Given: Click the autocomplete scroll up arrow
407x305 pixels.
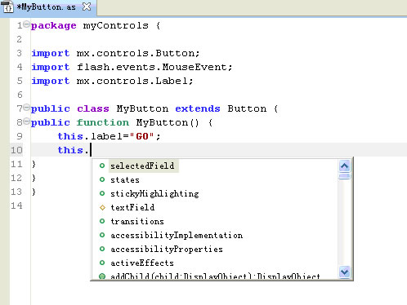Looking at the screenshot, I should (x=345, y=166).
